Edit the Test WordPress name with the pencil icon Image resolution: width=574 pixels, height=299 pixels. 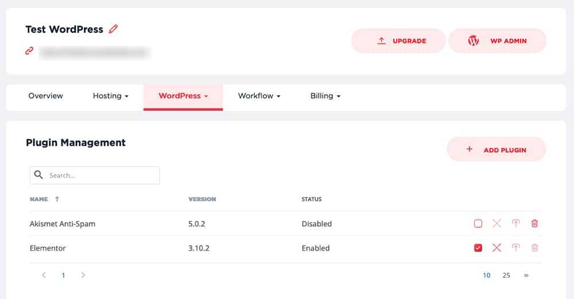click(x=113, y=29)
